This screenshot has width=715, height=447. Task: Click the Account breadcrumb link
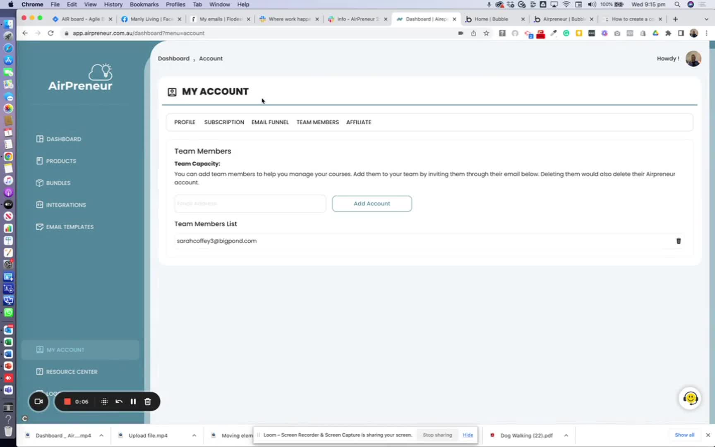coord(211,58)
